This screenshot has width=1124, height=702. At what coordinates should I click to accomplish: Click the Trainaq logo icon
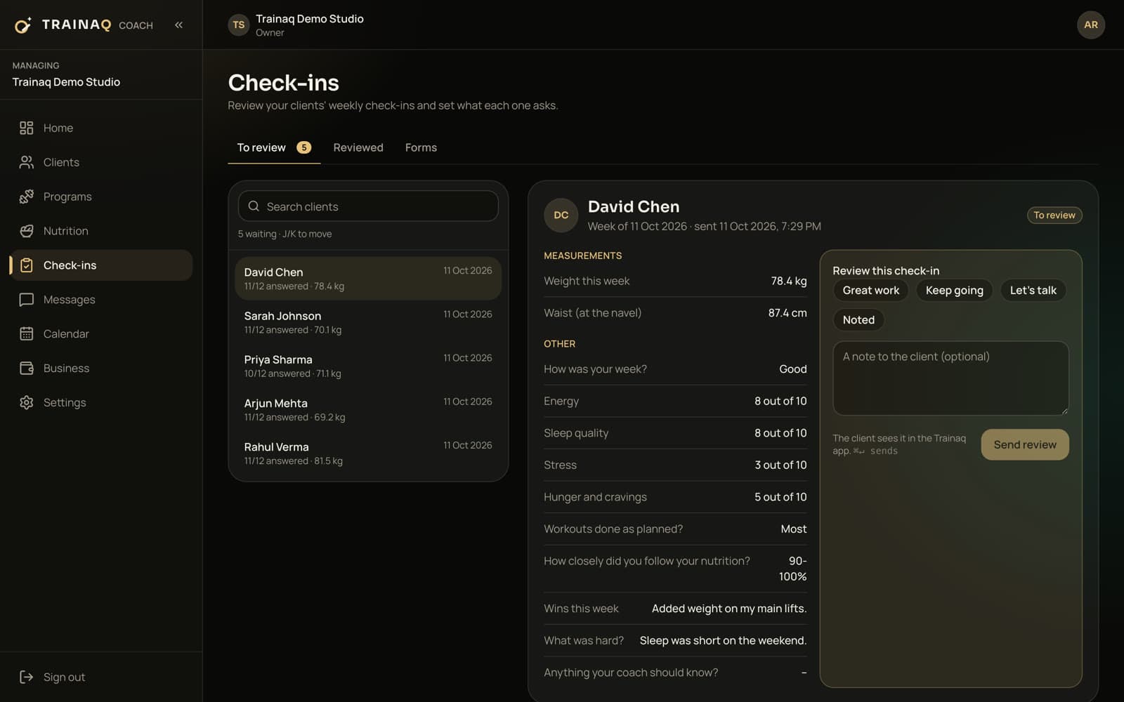pyautogui.click(x=22, y=25)
